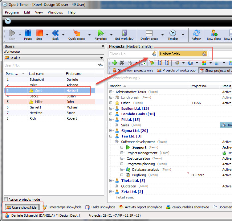The width and height of the screenshot is (232, 221).
Task: Collapse the Tau Ltd. [3] tree node
Action: click(x=111, y=136)
